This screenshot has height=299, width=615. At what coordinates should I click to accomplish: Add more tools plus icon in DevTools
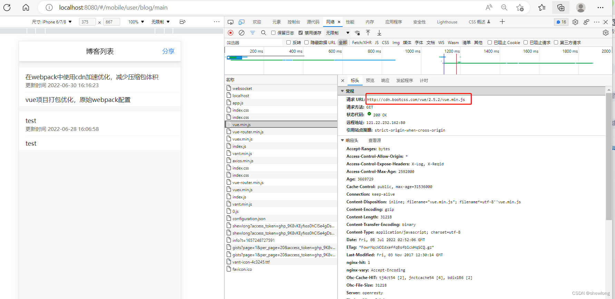coord(502,22)
